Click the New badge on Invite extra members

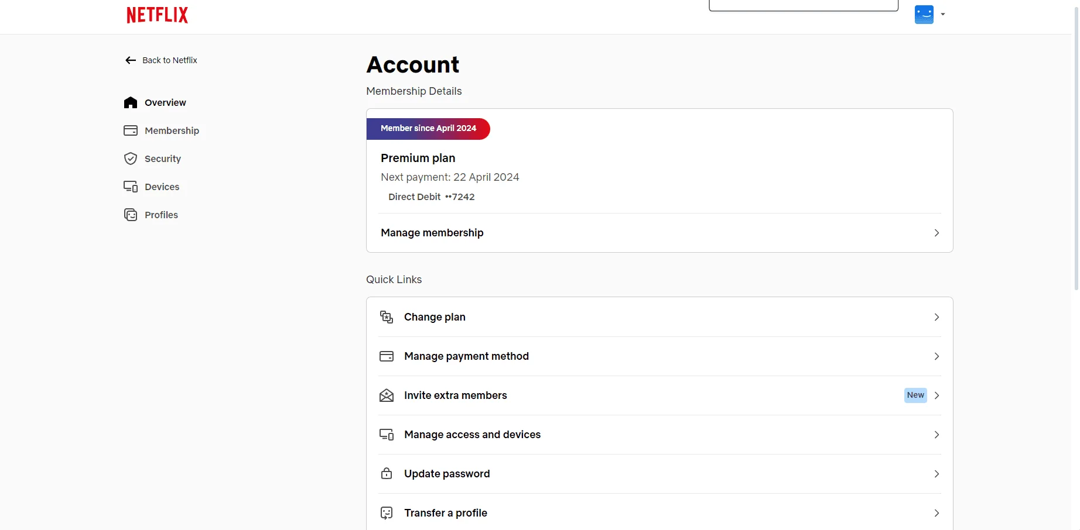tap(915, 395)
